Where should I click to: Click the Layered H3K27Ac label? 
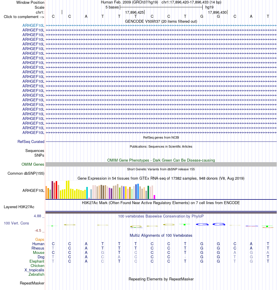(19, 207)
